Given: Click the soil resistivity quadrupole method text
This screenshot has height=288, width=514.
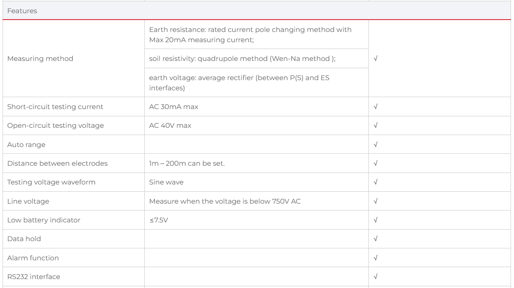Looking at the screenshot, I should (x=242, y=59).
